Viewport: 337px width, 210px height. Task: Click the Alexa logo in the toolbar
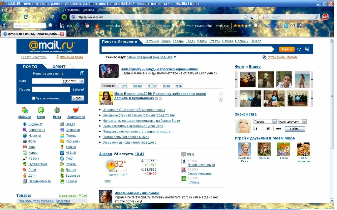4,26
